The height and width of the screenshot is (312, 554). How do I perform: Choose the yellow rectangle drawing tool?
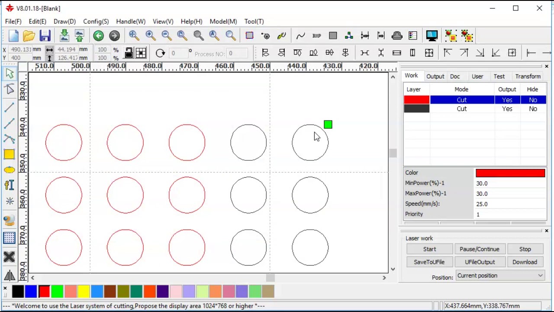coord(9,154)
